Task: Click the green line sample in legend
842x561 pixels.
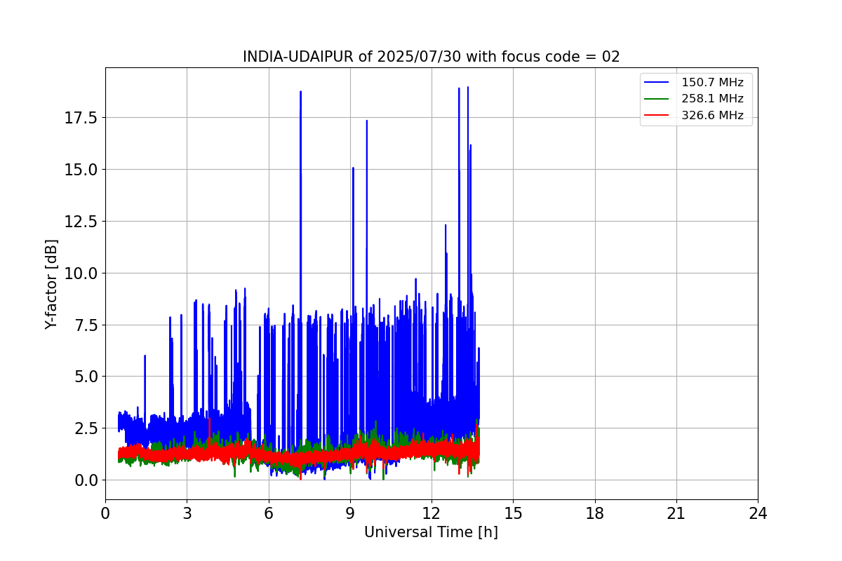Action: click(657, 100)
